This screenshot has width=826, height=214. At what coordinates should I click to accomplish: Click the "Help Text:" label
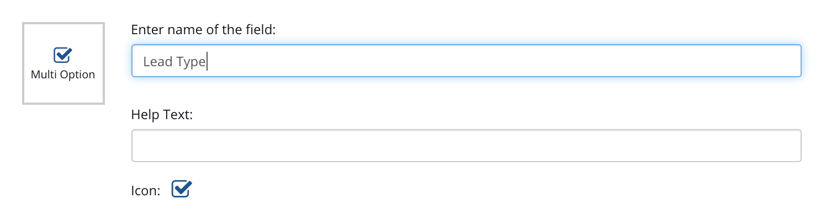pyautogui.click(x=161, y=115)
